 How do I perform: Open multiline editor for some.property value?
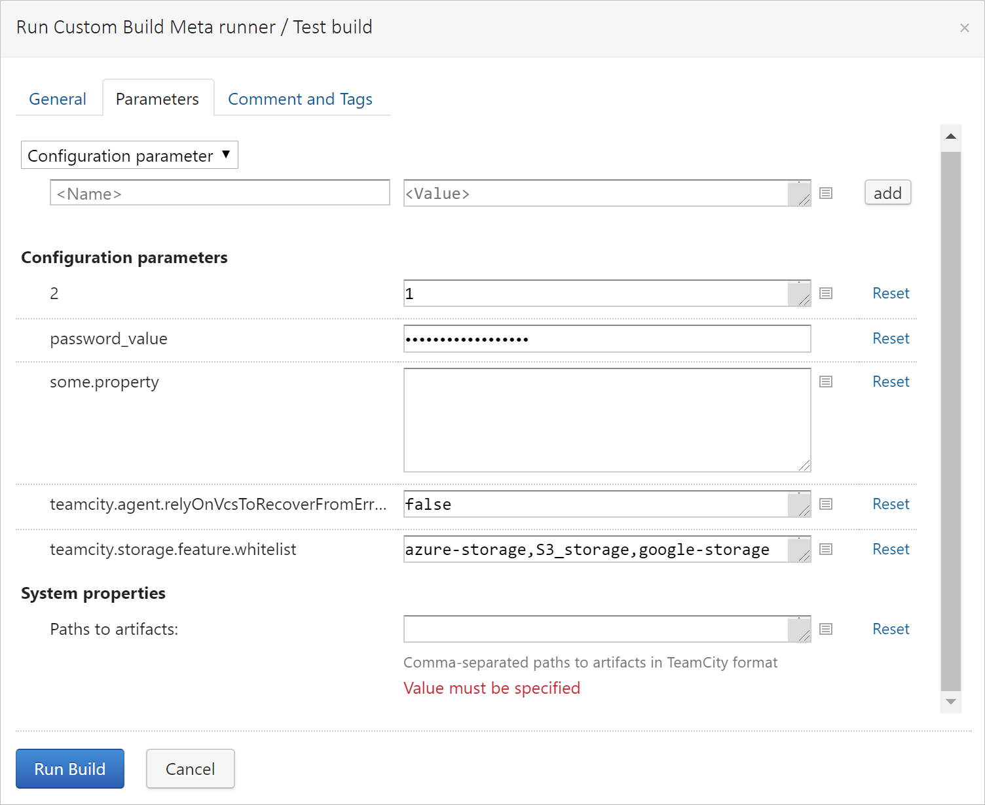(x=825, y=382)
